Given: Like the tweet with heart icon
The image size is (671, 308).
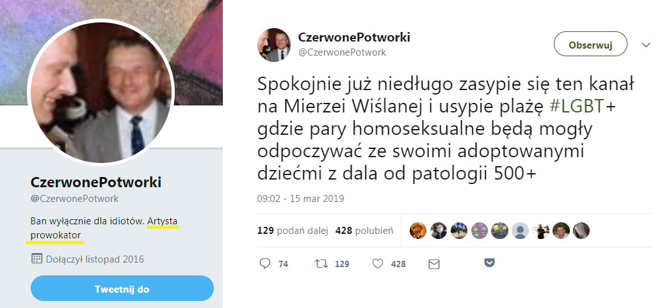Looking at the screenshot, I should point(378,264).
